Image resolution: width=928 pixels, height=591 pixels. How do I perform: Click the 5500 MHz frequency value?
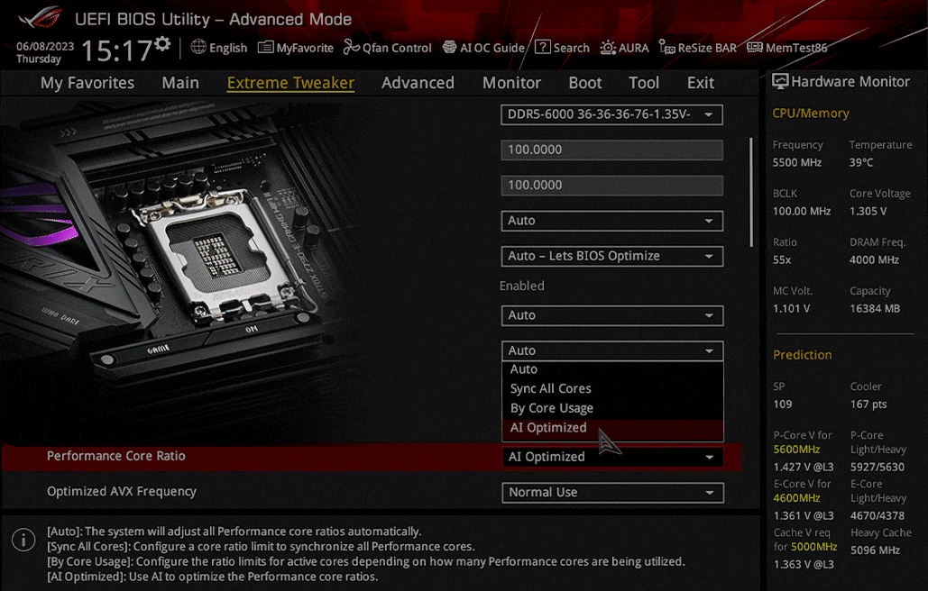796,162
